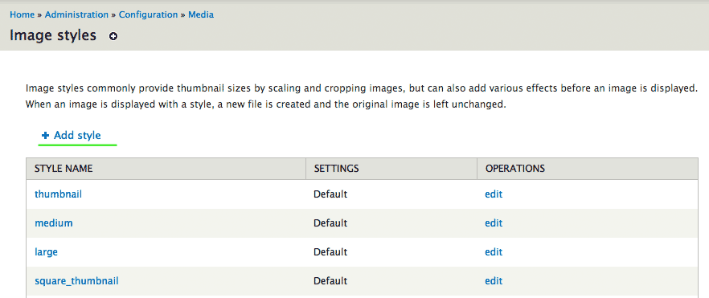Click the SETTINGS column header
Screen dimensions: 709x298
click(x=336, y=169)
